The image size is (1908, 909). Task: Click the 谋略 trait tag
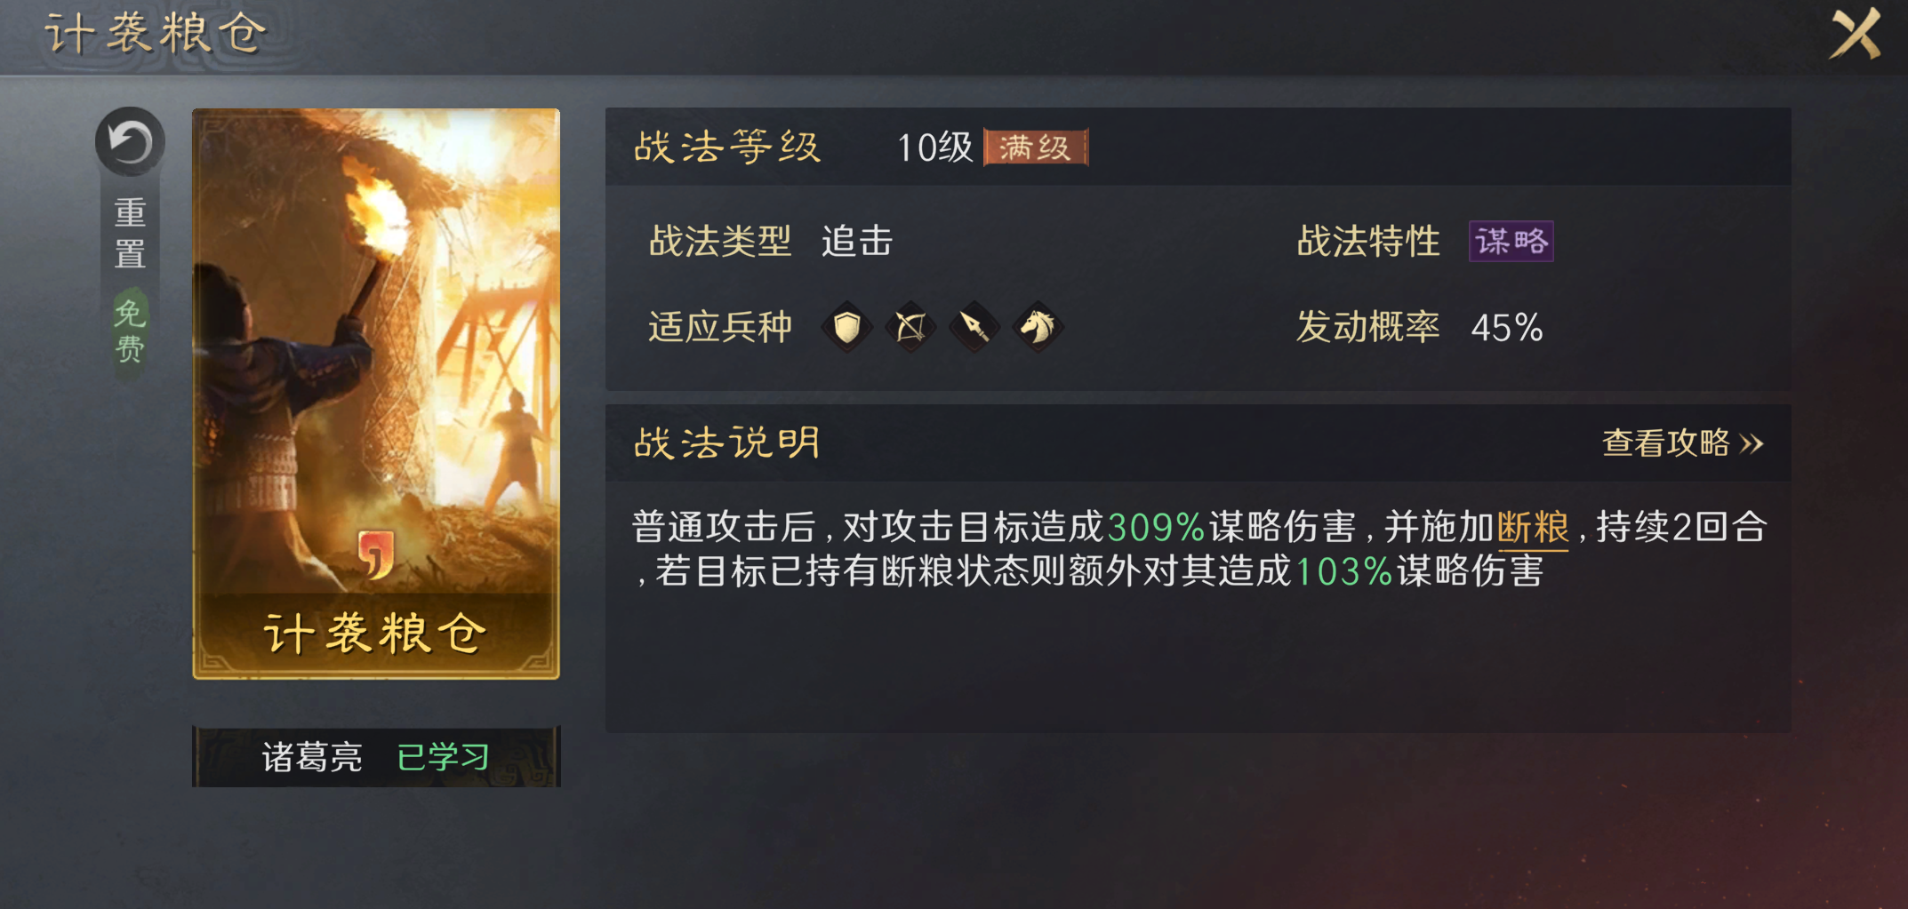(x=1511, y=241)
